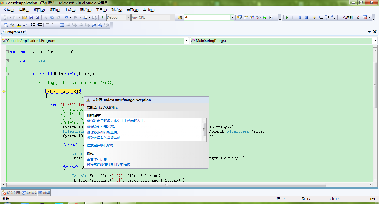Open Solution Explorer icon
The image size is (379, 204).
click(x=239, y=17)
